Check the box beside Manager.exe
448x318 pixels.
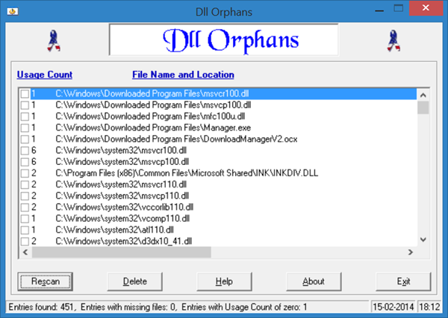[25, 128]
